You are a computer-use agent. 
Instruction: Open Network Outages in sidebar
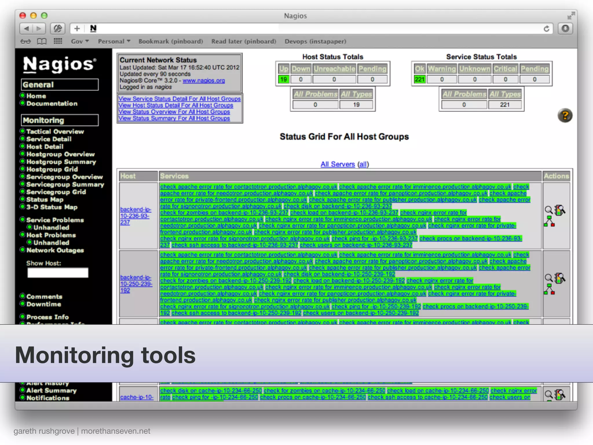(55, 250)
